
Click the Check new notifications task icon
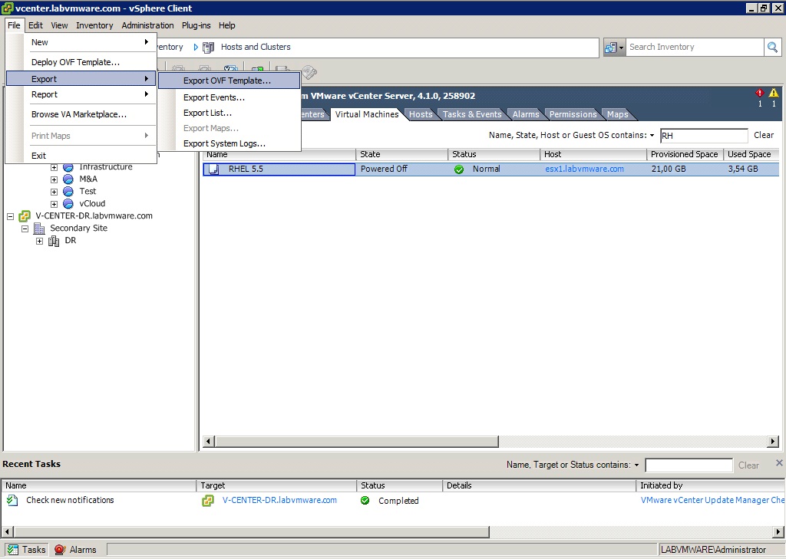pos(12,500)
